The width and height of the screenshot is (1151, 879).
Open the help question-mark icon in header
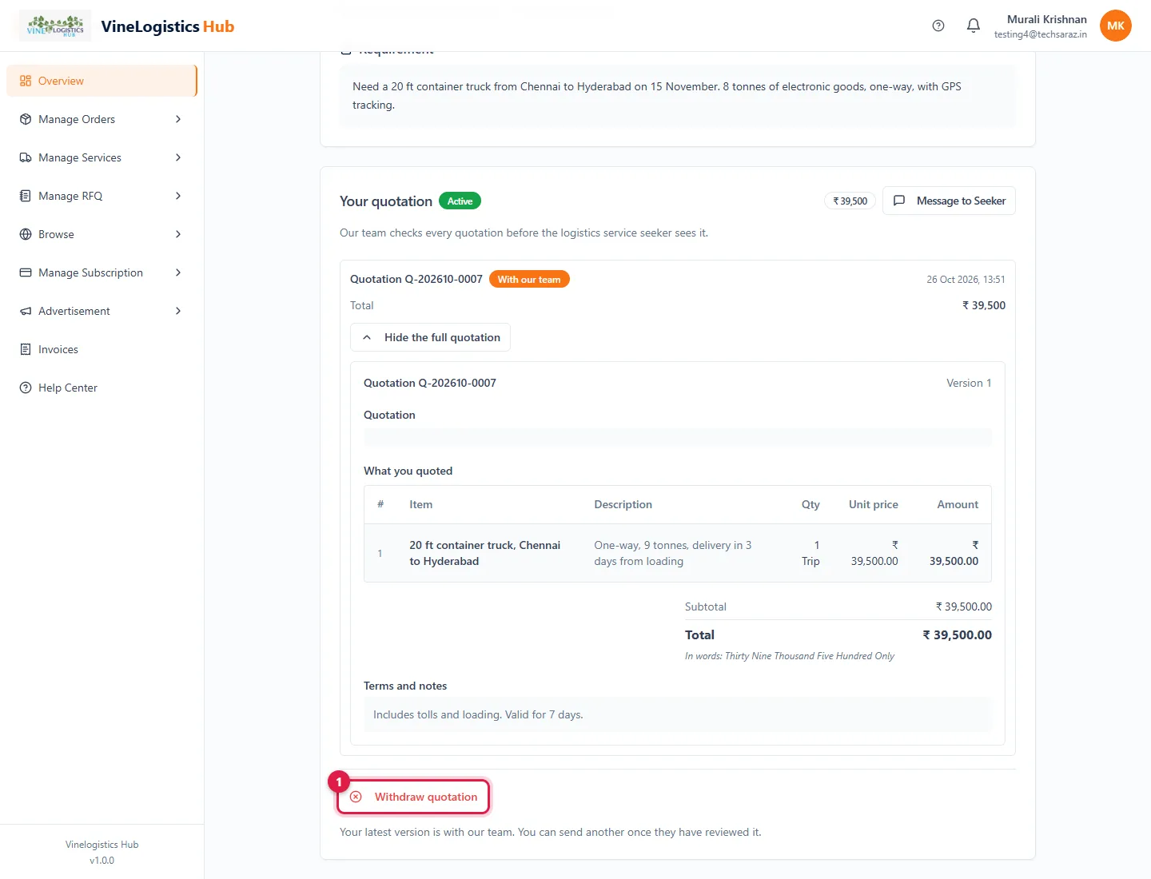pyautogui.click(x=938, y=26)
